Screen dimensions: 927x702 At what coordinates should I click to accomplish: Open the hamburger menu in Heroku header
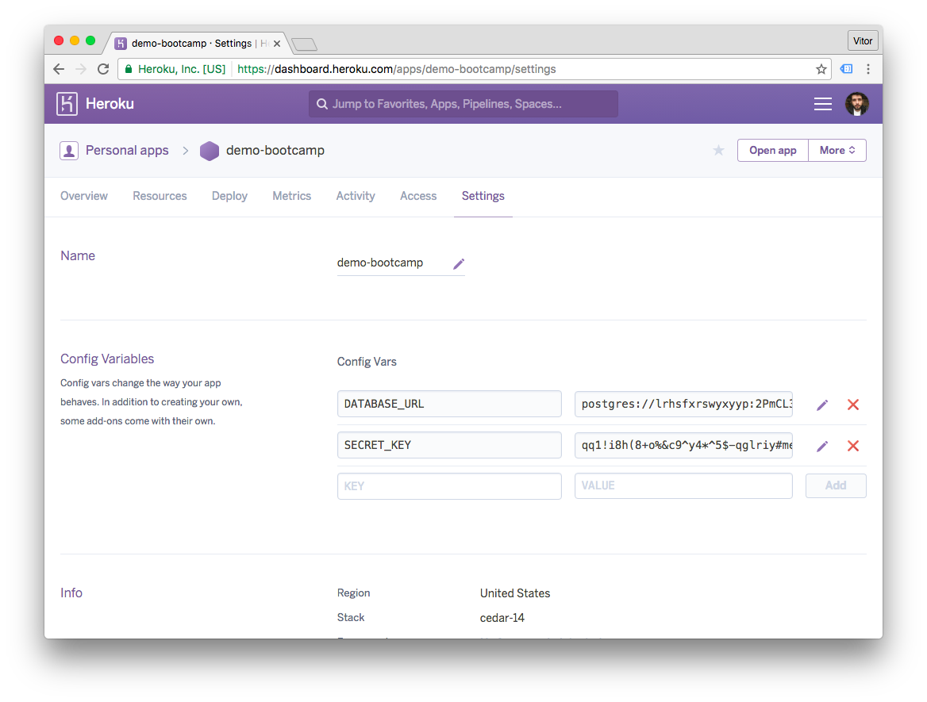pos(822,104)
